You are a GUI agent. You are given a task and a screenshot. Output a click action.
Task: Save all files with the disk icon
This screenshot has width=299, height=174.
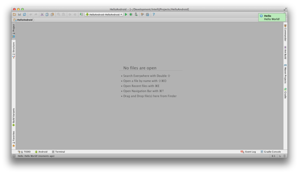[x=19, y=15]
